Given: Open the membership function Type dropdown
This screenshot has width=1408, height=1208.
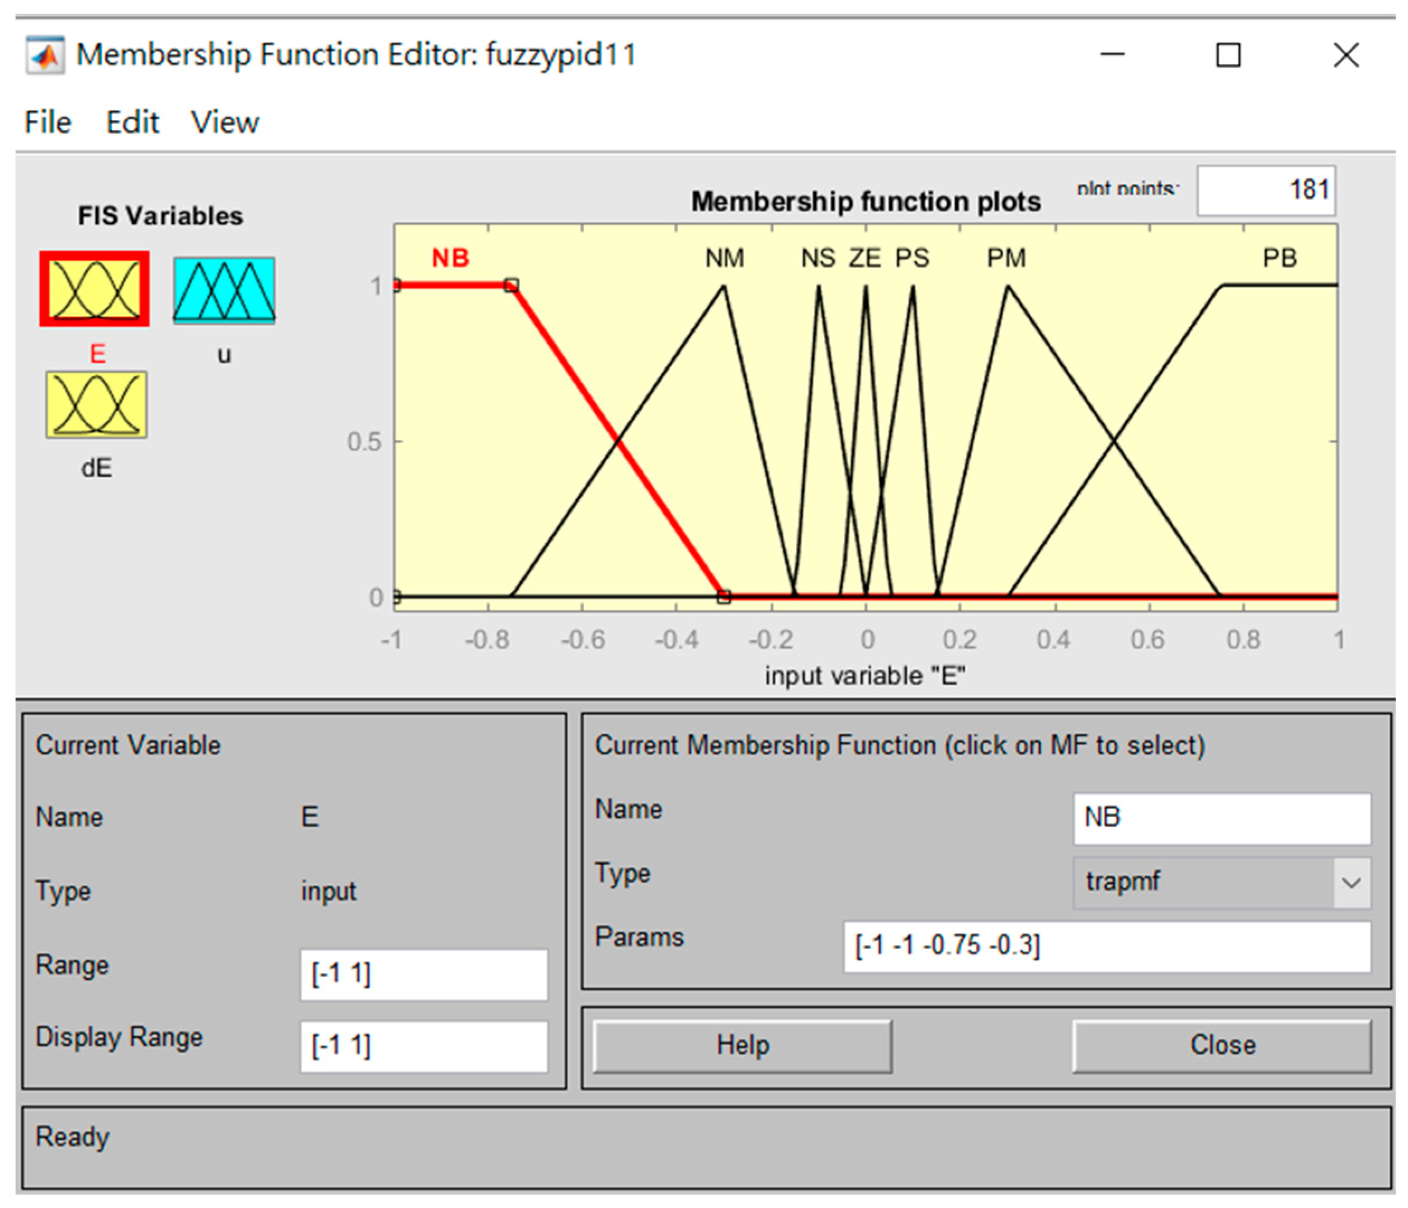Looking at the screenshot, I should pos(1222,883).
